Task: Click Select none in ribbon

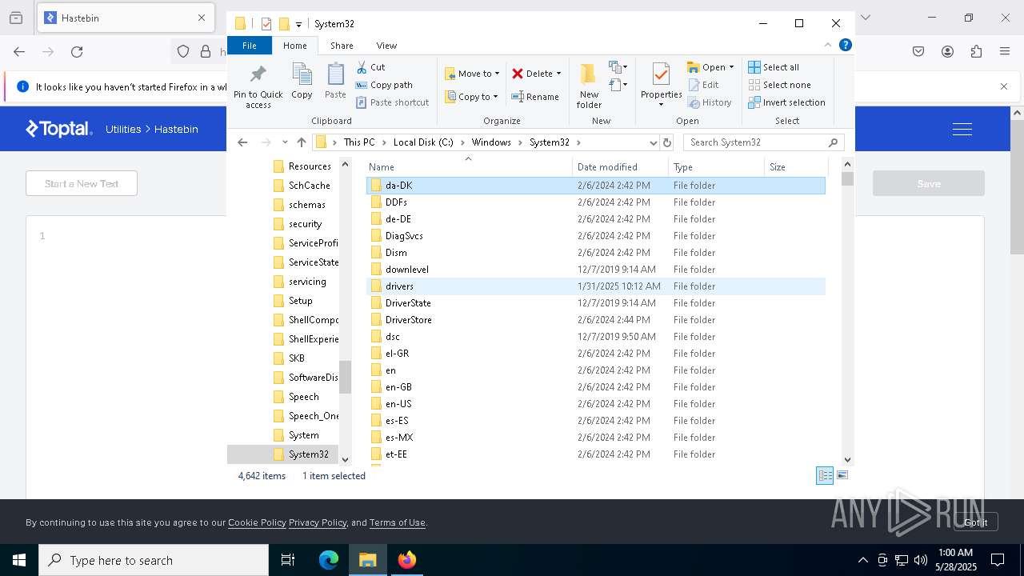Action: pos(779,85)
